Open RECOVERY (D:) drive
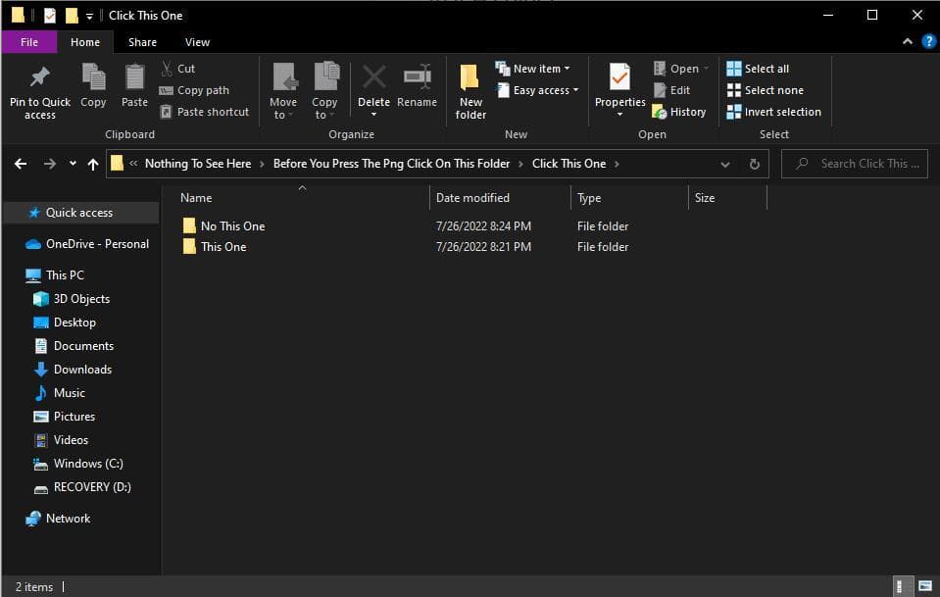 coord(82,486)
